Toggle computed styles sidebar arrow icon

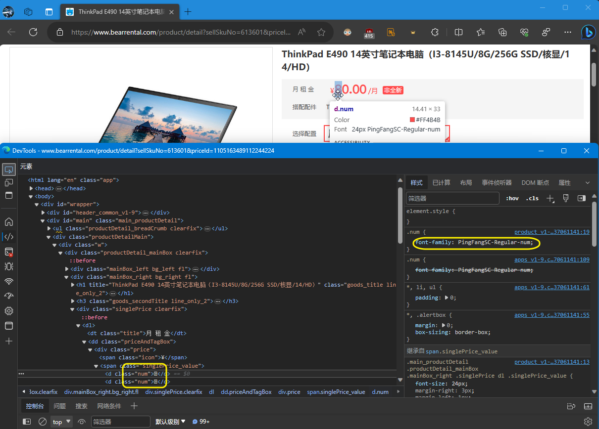click(x=581, y=198)
